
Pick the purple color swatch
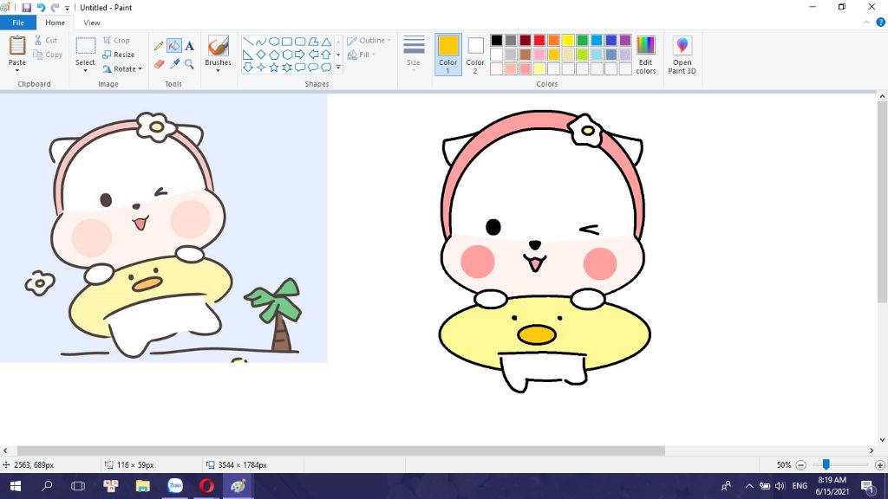[625, 40]
